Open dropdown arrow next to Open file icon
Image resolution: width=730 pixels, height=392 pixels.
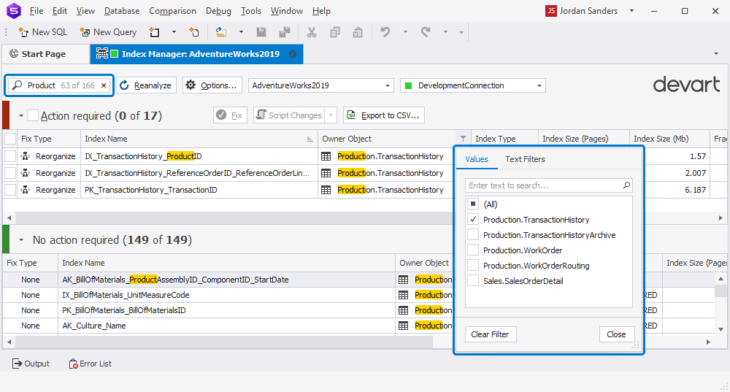click(x=241, y=32)
